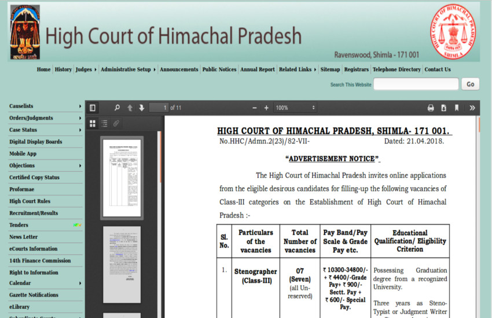
Task: Open the PDF tools overflow menu
Action: coord(472,108)
